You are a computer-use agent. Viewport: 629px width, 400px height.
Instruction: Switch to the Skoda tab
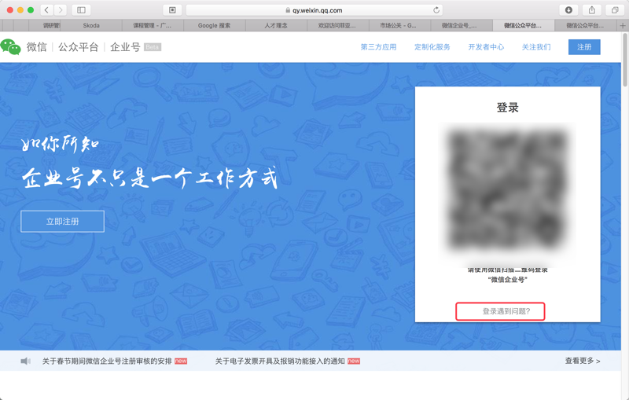[x=91, y=26]
